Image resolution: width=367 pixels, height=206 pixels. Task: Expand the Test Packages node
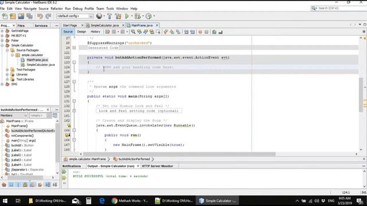7,70
